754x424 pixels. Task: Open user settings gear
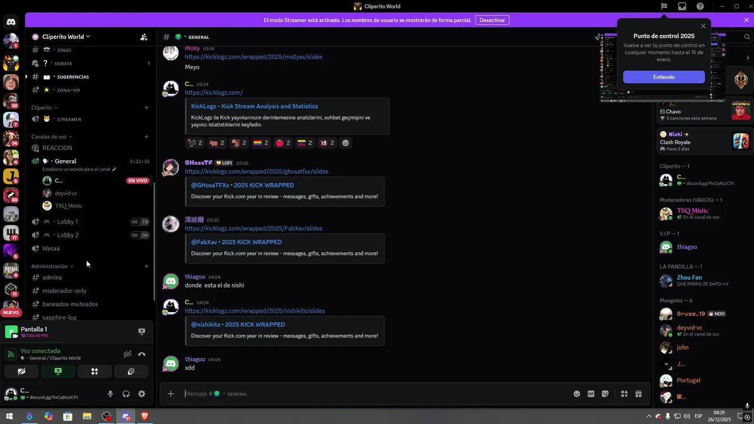[x=141, y=394]
